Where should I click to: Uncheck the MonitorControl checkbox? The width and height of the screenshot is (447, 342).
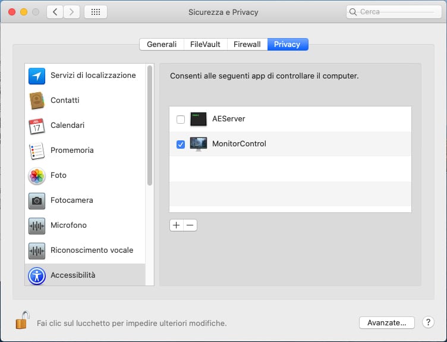point(181,144)
